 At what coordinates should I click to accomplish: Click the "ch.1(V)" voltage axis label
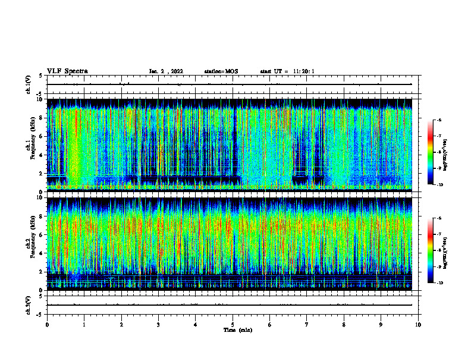tap(28, 84)
